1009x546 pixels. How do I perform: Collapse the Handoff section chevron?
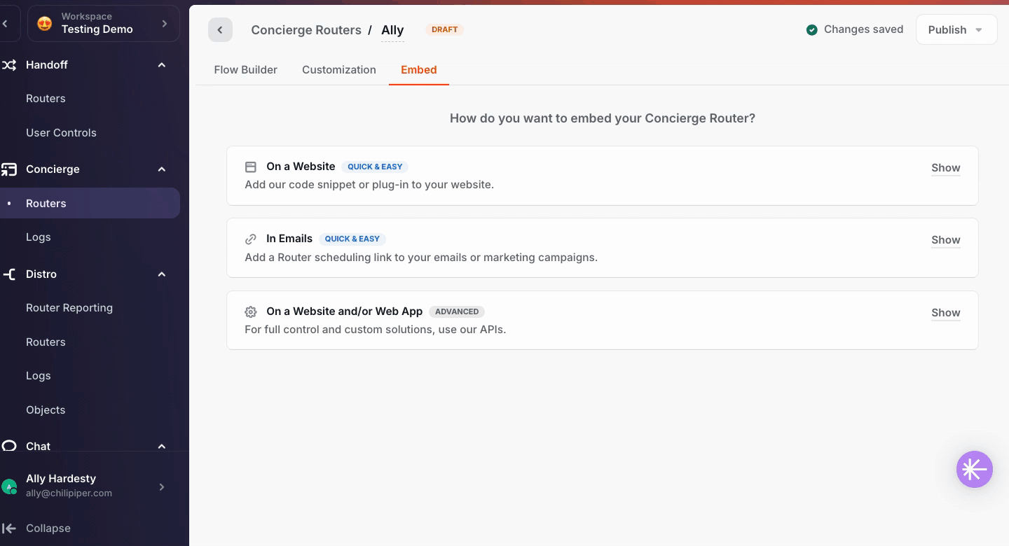[x=162, y=65]
